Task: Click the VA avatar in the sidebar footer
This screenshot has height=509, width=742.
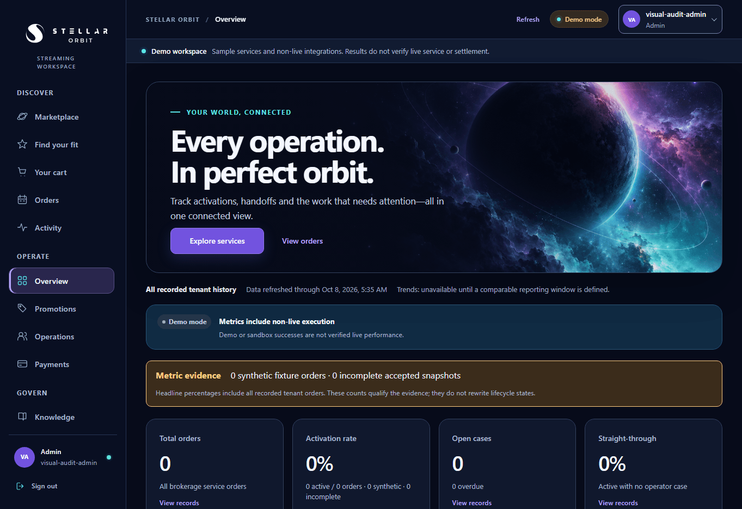Action: 24,457
